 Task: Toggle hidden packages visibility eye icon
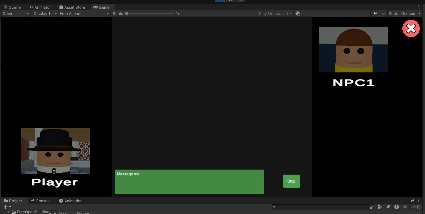click(x=416, y=207)
